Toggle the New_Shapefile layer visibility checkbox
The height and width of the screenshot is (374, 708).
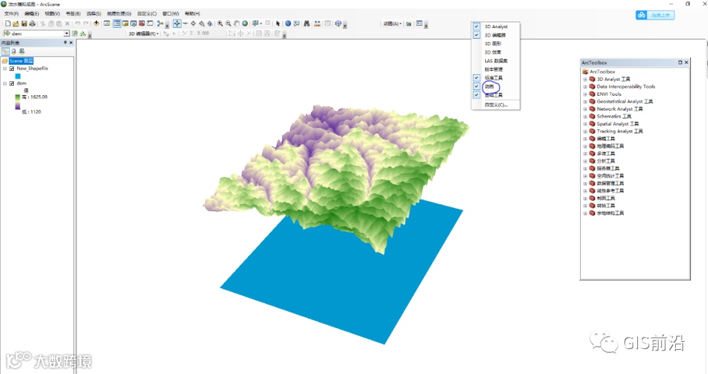(x=12, y=69)
